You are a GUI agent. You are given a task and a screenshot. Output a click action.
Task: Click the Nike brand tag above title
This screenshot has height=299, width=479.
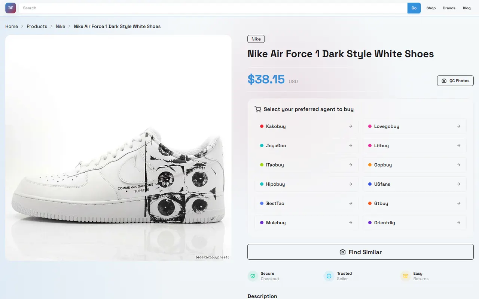coord(256,39)
